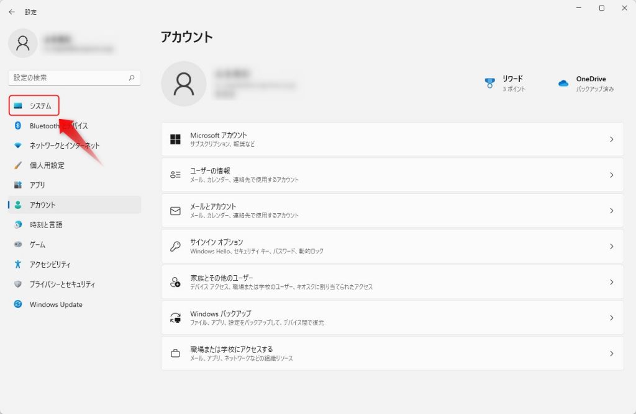Click the ユーザーの情報 contact card icon
Viewport: 636px width, 414px height.
175,175
